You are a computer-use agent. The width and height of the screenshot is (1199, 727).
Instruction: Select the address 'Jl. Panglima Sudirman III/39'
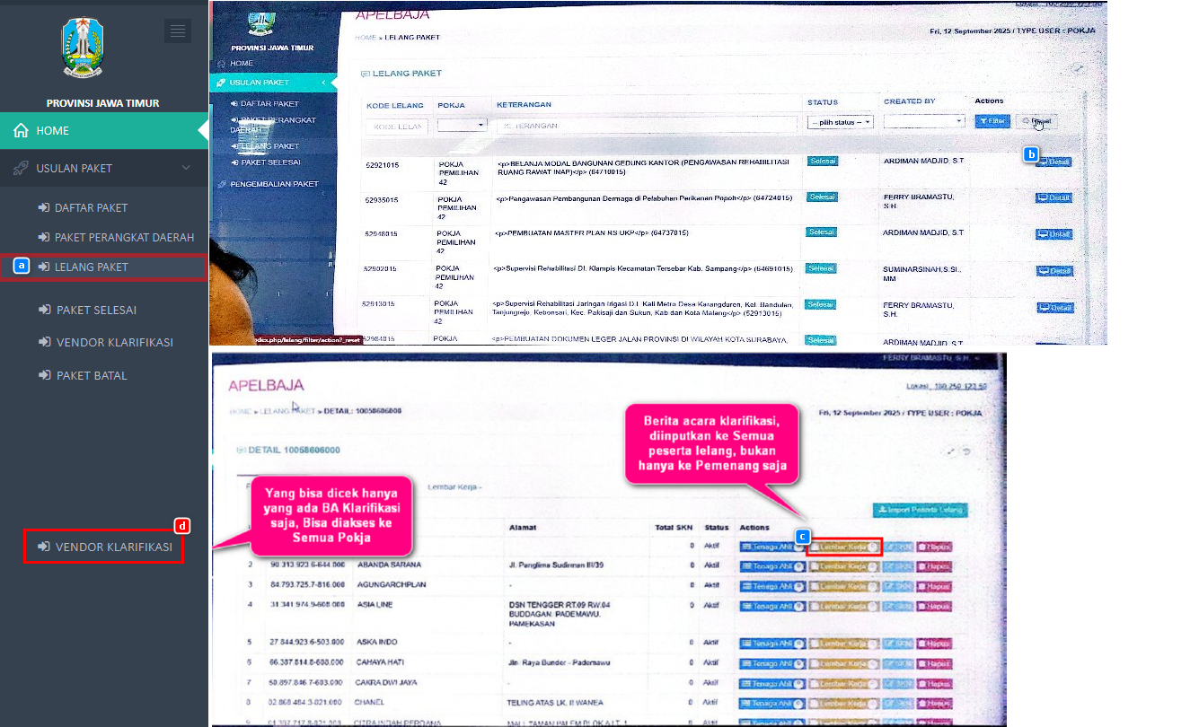click(x=556, y=565)
